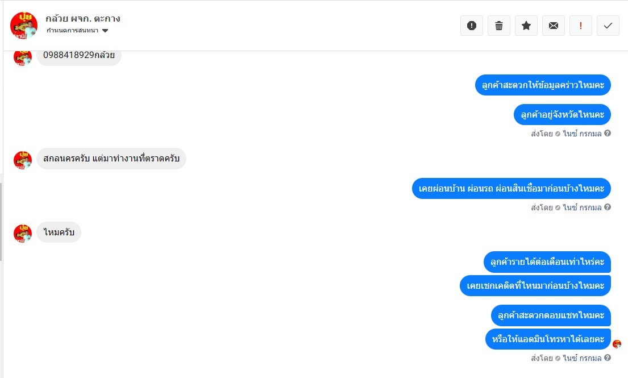Click the help icon beside the last ส่งโดย label

click(608, 358)
